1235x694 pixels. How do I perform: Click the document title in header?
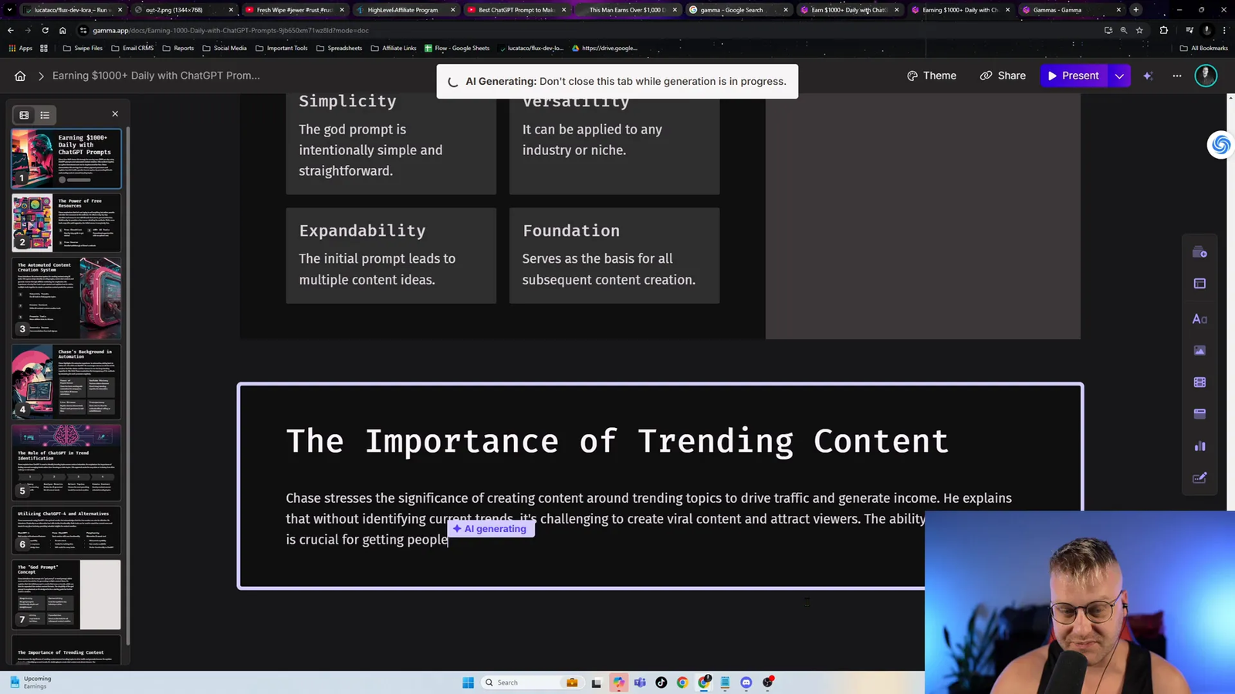(156, 76)
